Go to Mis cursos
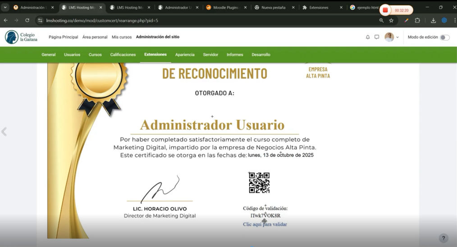Viewport: 457px width, 247px height. [122, 37]
